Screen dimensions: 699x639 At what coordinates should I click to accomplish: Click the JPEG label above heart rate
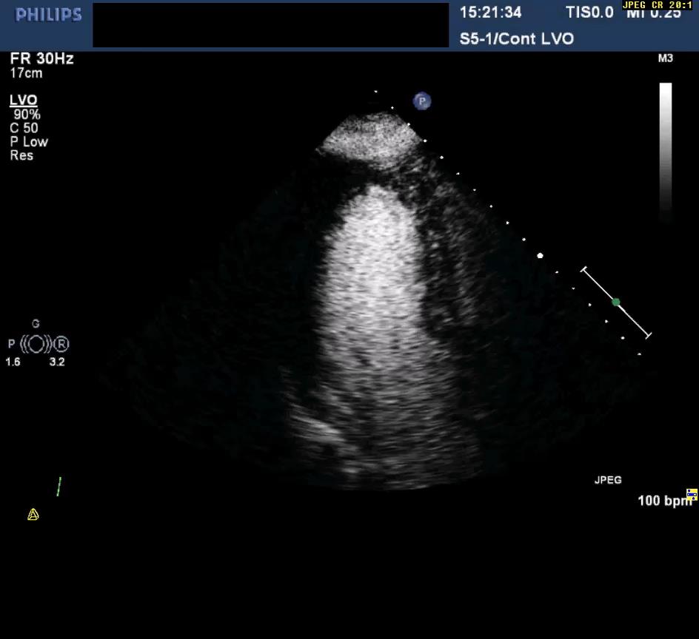coord(608,480)
